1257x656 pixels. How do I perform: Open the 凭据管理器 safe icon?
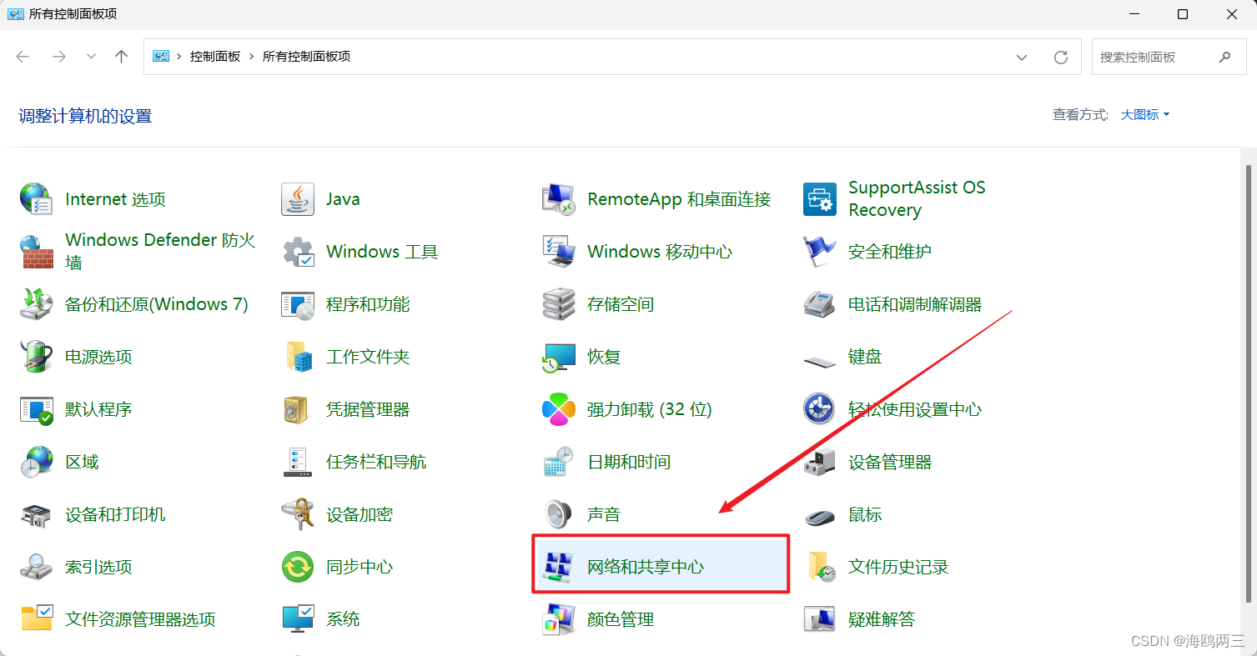point(298,409)
